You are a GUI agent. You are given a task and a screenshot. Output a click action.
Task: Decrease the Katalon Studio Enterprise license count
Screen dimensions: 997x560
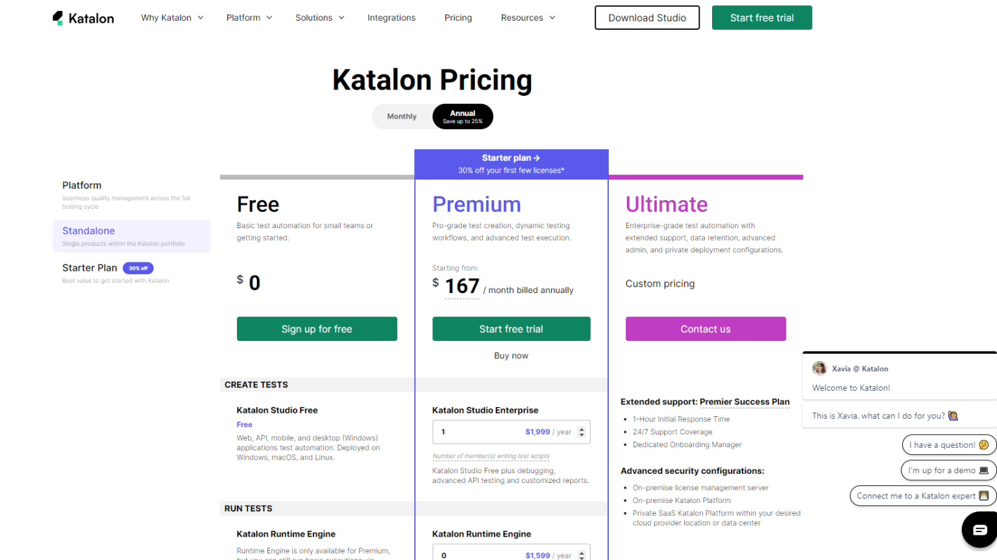[x=582, y=435]
